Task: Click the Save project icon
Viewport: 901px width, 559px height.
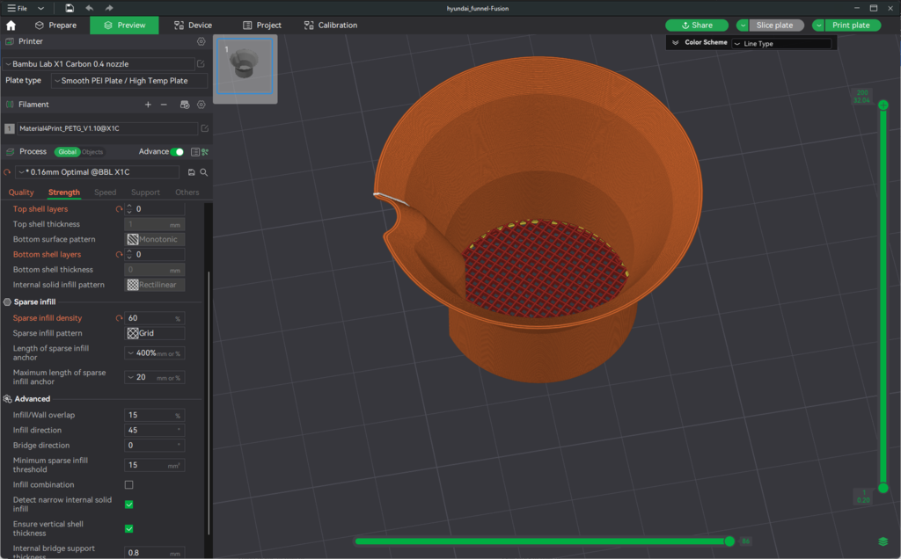Action: click(x=70, y=8)
